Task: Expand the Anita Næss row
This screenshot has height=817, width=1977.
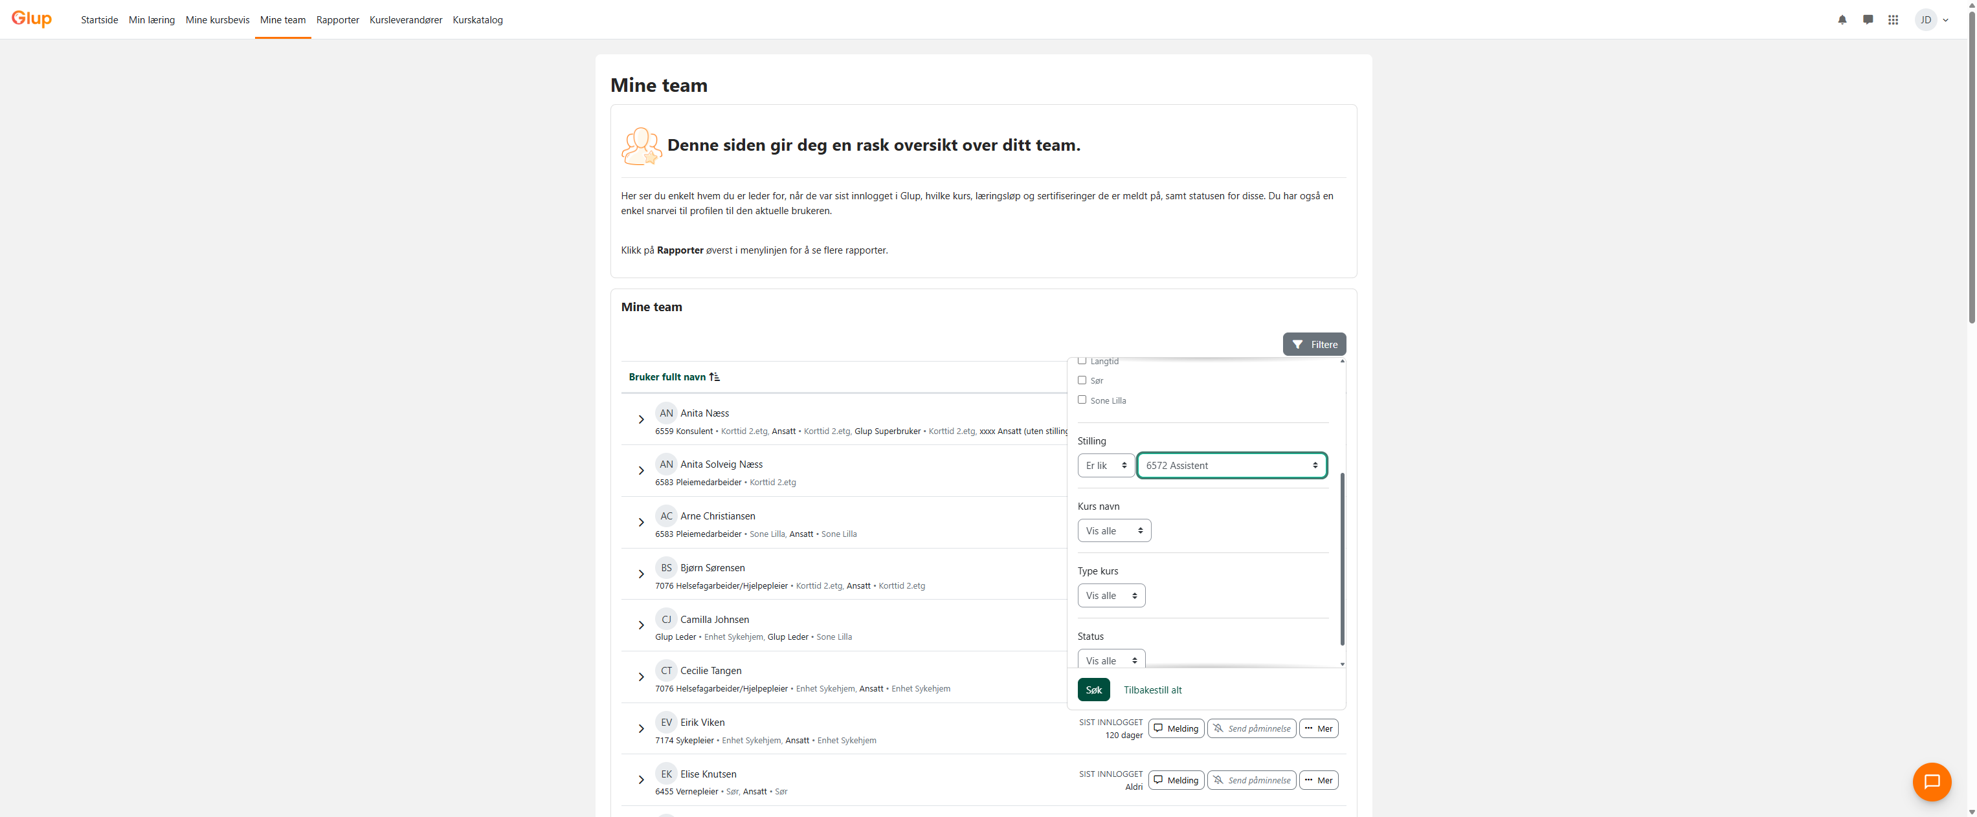Action: (x=641, y=420)
